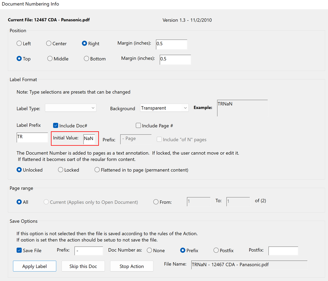Screen dimensions: 328x281
Task: Click the Stop Action button
Action: tap(131, 266)
